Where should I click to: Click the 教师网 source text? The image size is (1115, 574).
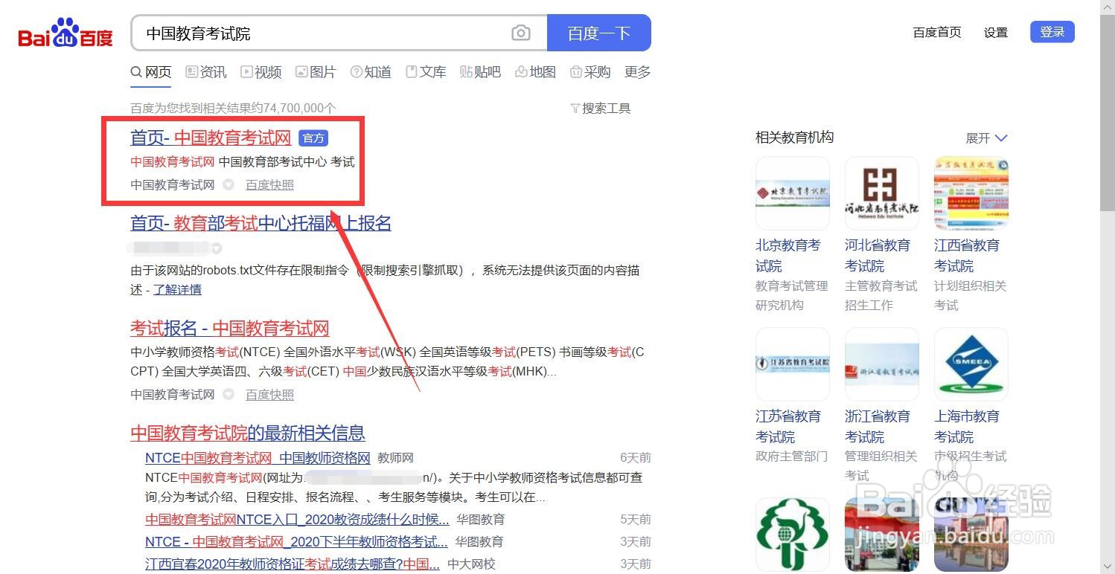tap(395, 458)
